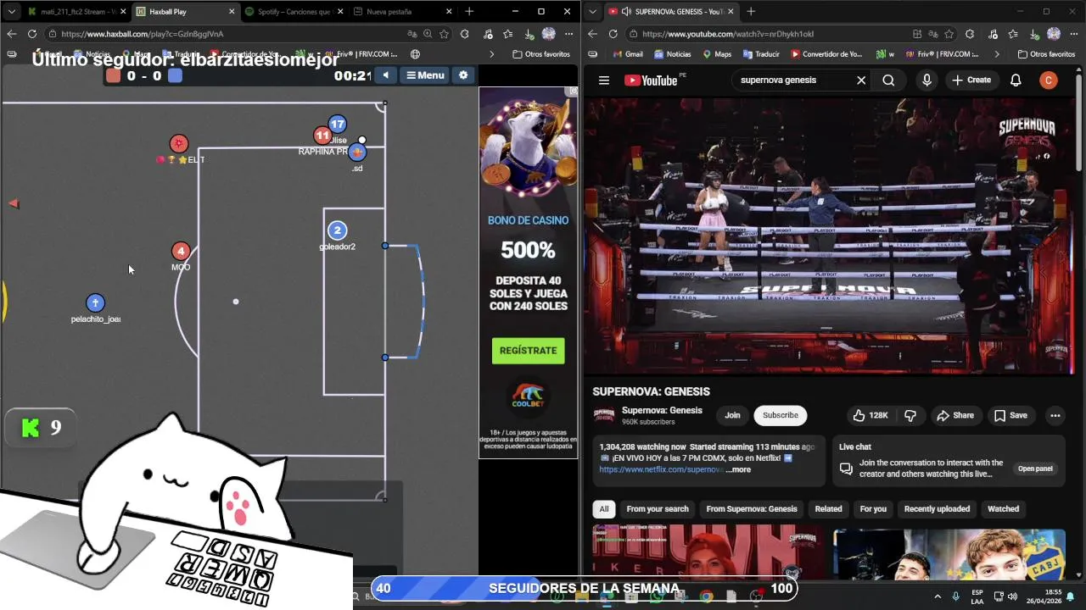The width and height of the screenshot is (1086, 610).
Task: Go back in the YouTube window
Action: 592,34
